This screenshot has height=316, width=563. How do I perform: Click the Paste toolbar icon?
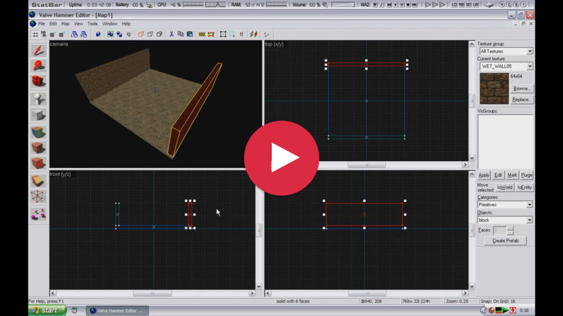coord(190,34)
